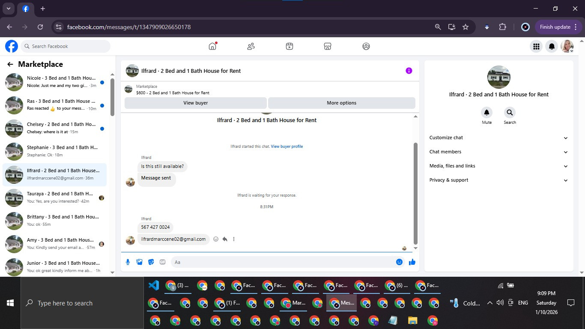
Task: Click the listing thumbnail in right panel
Action: point(499,77)
